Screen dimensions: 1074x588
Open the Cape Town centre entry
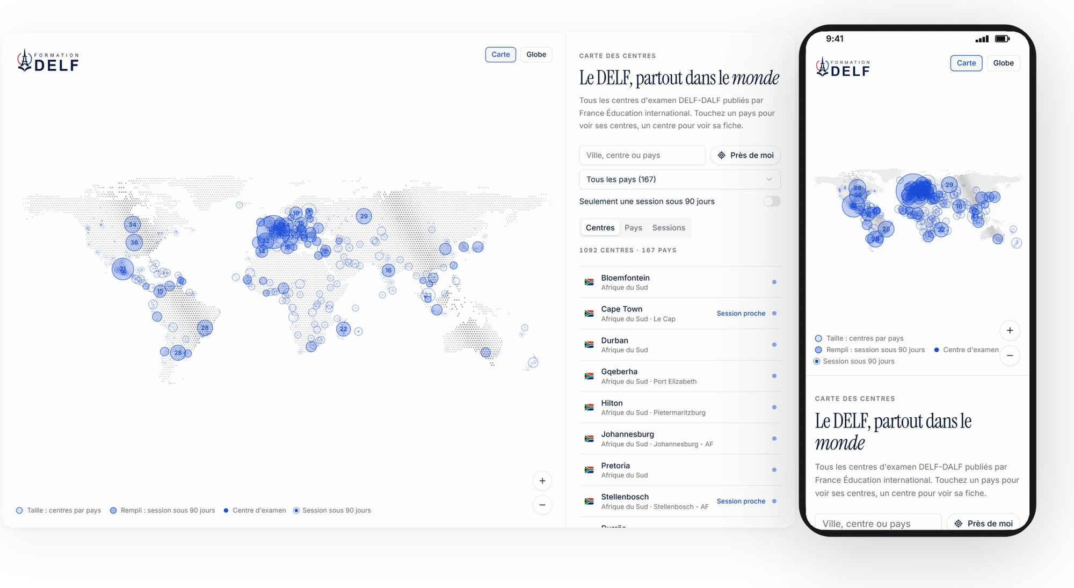coord(679,314)
